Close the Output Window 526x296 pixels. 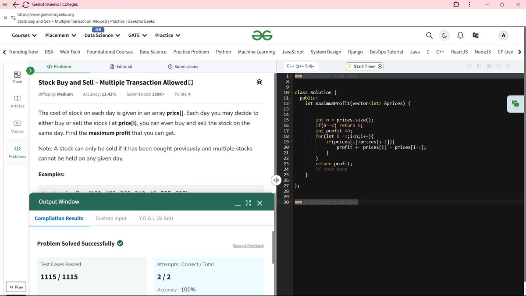point(259,203)
